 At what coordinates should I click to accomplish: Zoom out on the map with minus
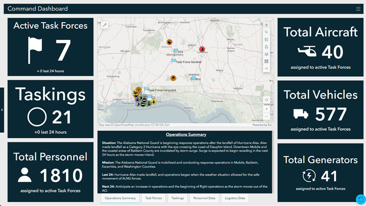pyautogui.click(x=267, y=116)
